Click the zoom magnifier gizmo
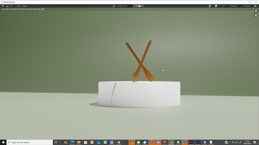Screen dimensions: 259x145 pos(256,11)
